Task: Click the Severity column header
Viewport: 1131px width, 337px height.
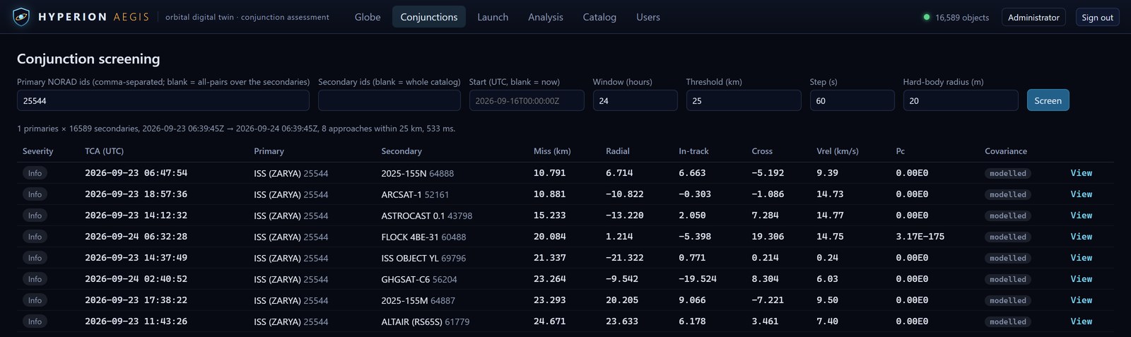Action: tap(37, 151)
